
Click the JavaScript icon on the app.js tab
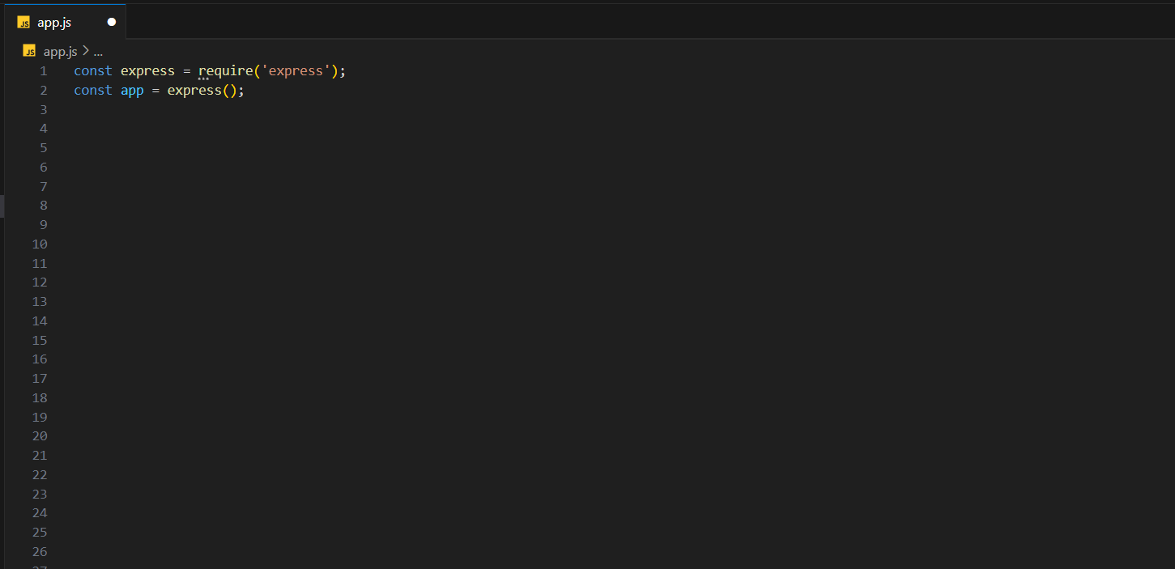(23, 22)
